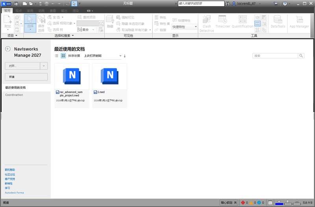Switch to the 审阅 (Review) ribbon tab
Image resolution: width=315 pixels, height=207 pixels.
pyautogui.click(x=30, y=11)
